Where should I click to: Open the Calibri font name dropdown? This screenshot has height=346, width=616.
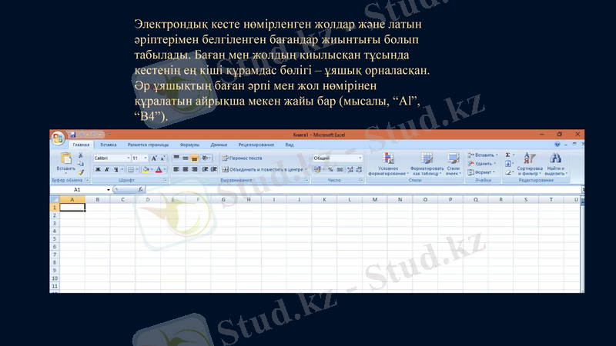coord(128,158)
